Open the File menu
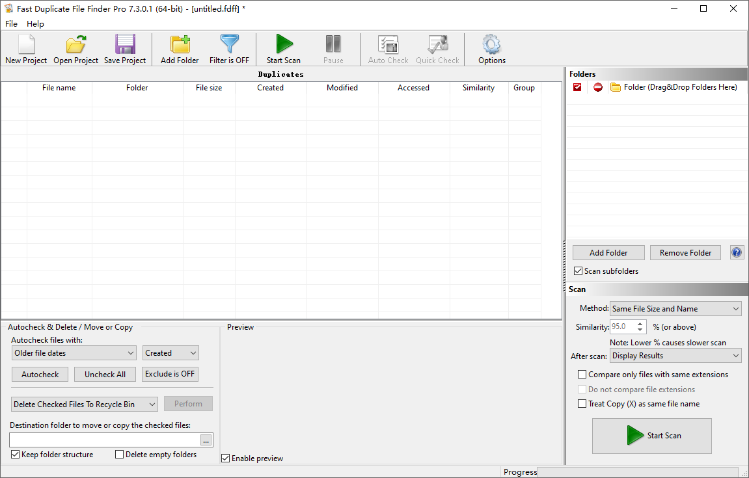The width and height of the screenshot is (749, 478). coord(11,24)
